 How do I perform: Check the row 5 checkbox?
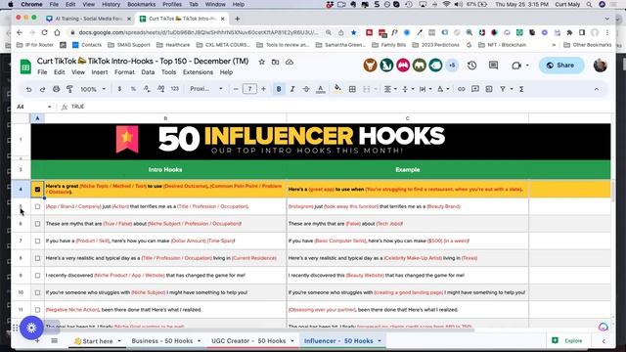coord(37,206)
